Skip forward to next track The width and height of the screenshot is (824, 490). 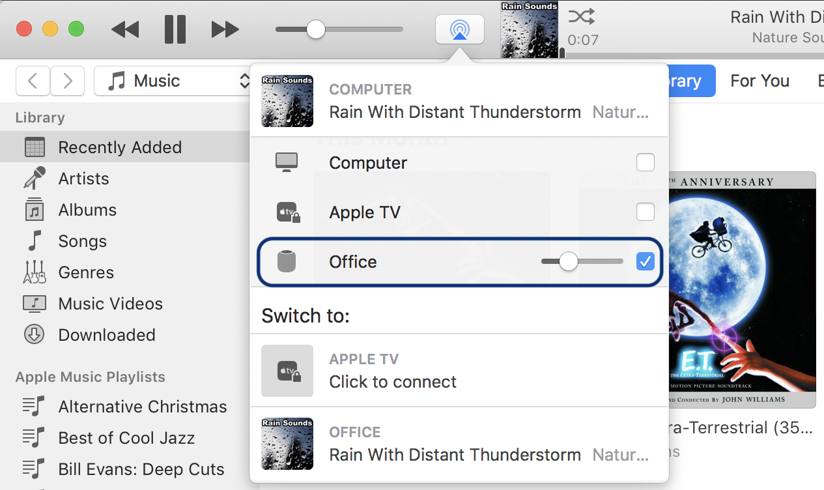(225, 29)
